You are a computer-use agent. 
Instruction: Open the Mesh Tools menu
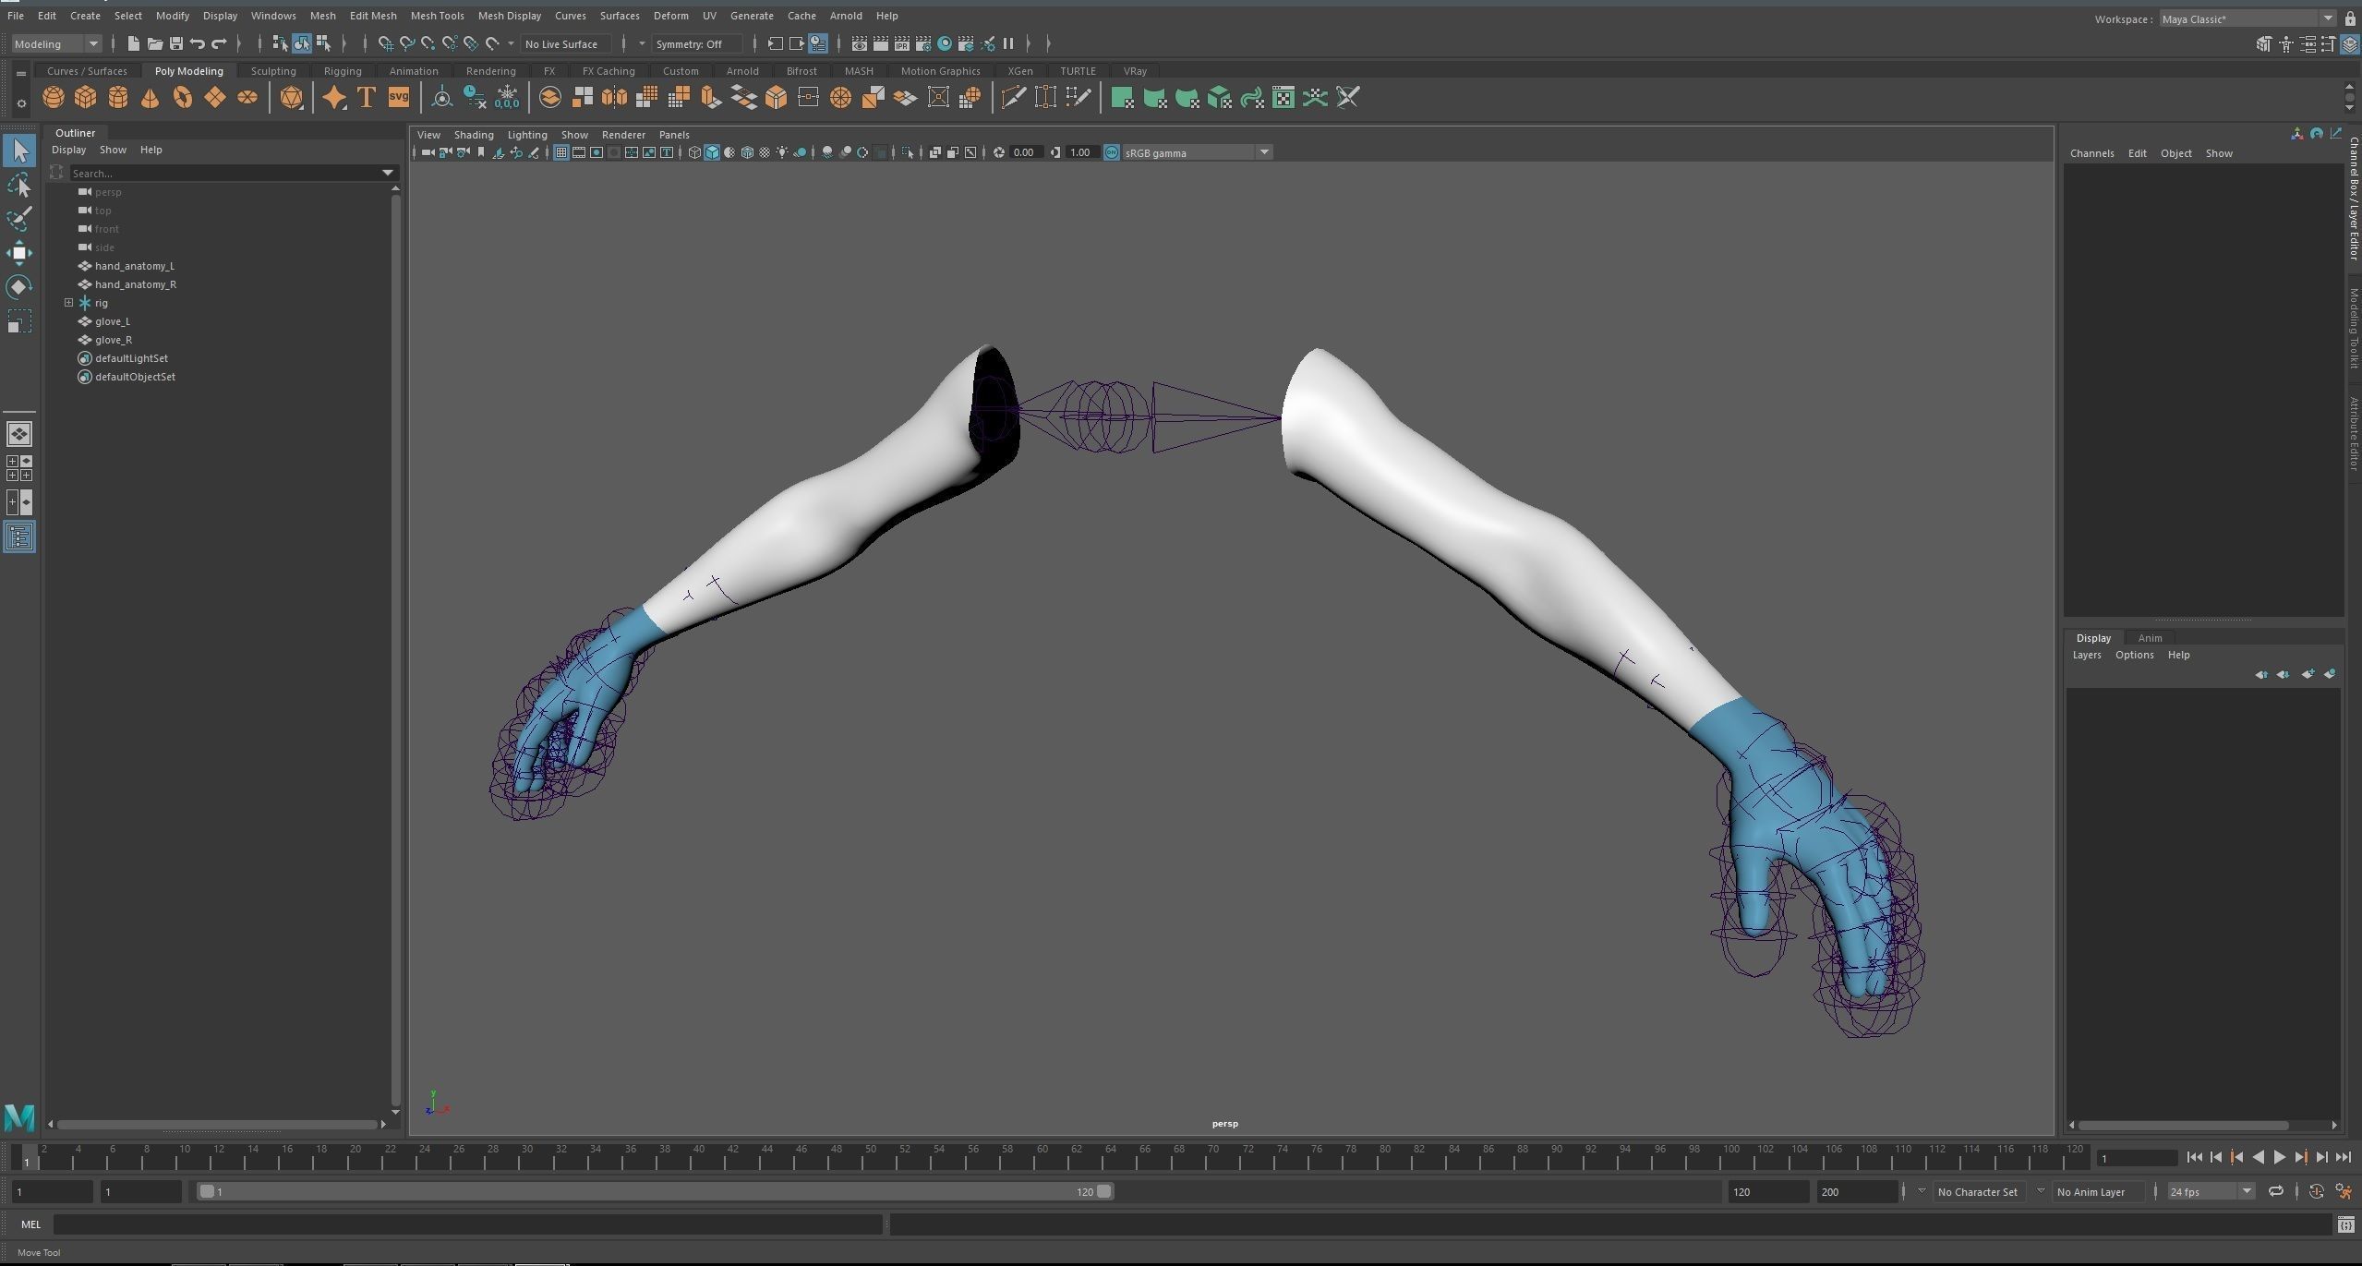(437, 16)
